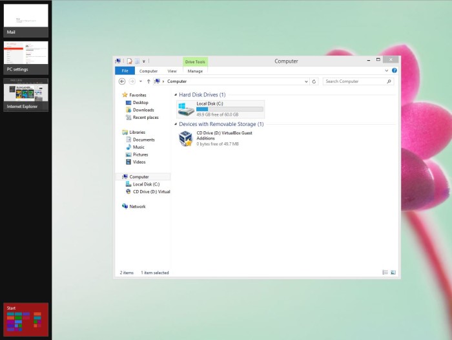
Task: Click '1 item selected' in status bar
Action: (x=155, y=273)
